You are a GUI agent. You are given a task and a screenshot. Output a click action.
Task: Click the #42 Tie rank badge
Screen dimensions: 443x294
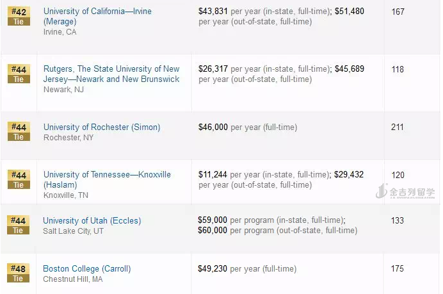pos(19,17)
